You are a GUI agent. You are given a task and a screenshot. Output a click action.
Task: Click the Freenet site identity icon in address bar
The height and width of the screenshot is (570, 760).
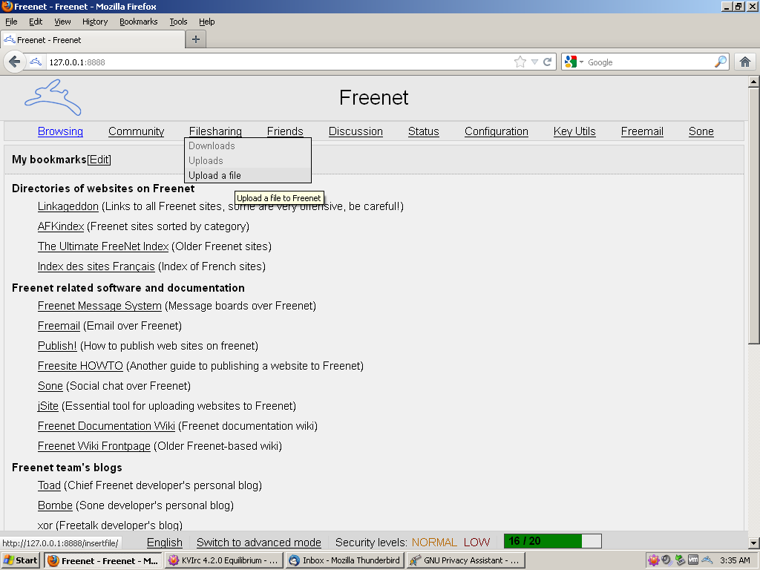36,62
